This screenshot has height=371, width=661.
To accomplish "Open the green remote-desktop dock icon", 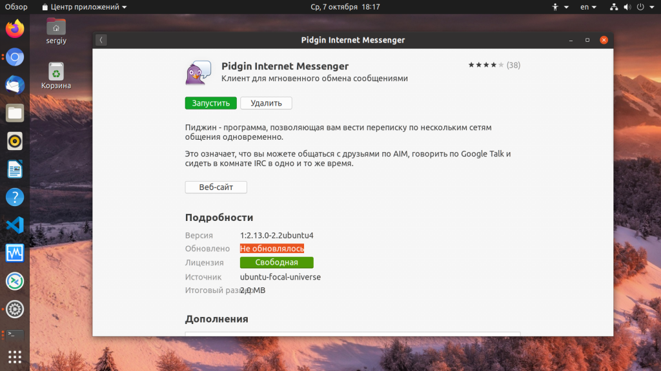I will coord(15,281).
